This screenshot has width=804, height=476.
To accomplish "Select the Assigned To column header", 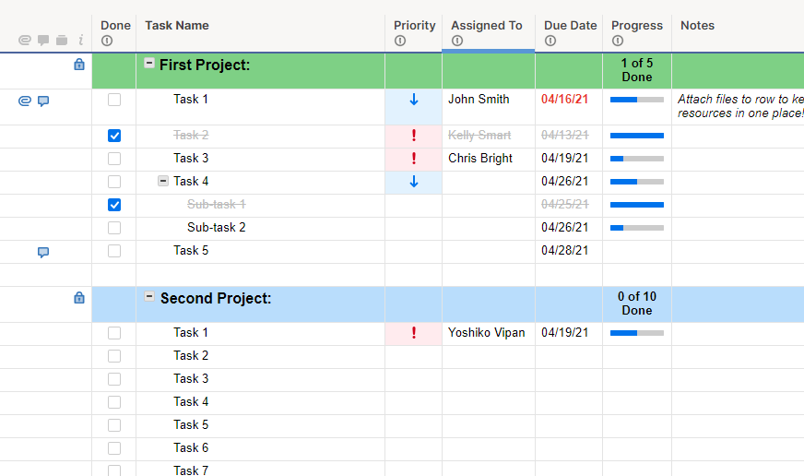I will (x=487, y=26).
